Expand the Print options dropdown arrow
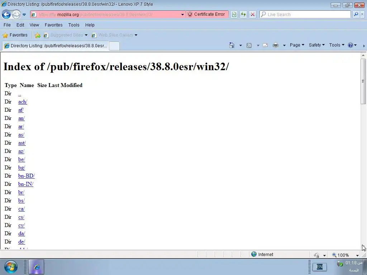367x275 pixels. (x=284, y=45)
